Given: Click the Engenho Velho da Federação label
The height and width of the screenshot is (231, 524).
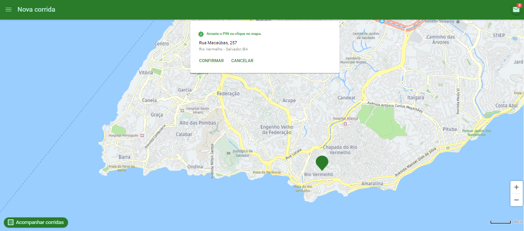Looking at the screenshot, I should 277,130.
